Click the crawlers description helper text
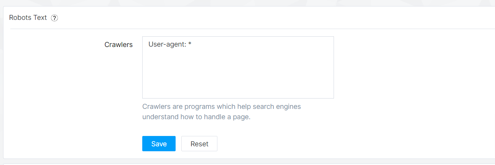 [222, 112]
